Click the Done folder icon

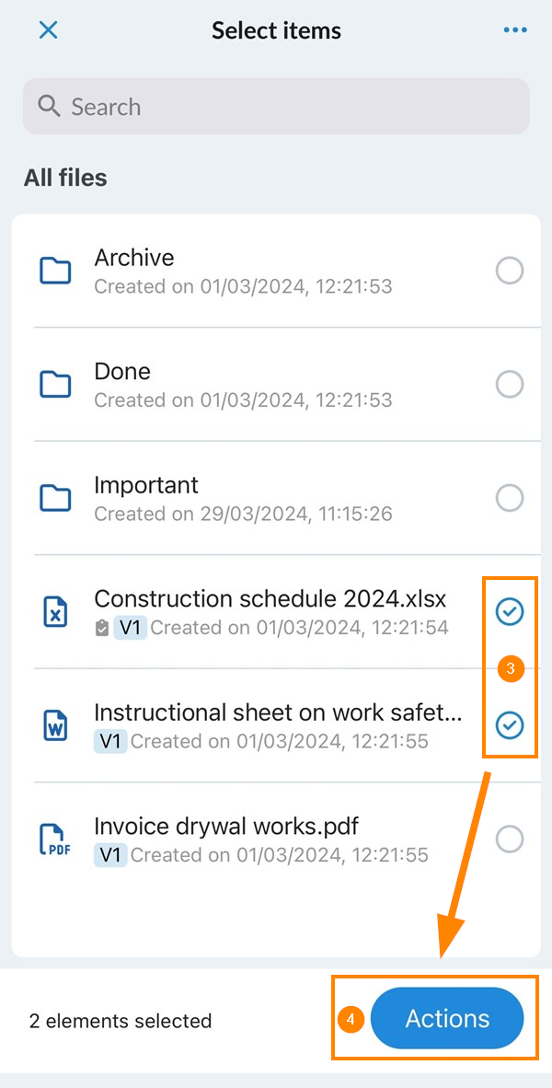(x=56, y=384)
